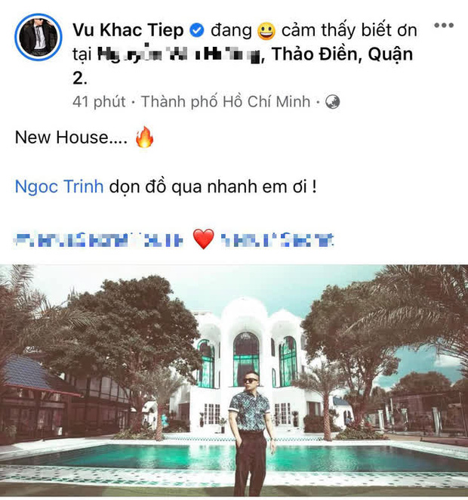Click the blurred hashtag left of heart
468x500 pixels.
pyautogui.click(x=100, y=239)
